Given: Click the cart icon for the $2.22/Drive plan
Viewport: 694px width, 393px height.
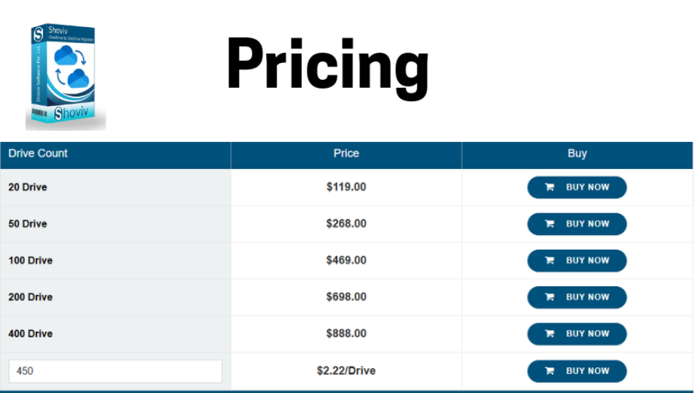Looking at the screenshot, I should tap(550, 371).
